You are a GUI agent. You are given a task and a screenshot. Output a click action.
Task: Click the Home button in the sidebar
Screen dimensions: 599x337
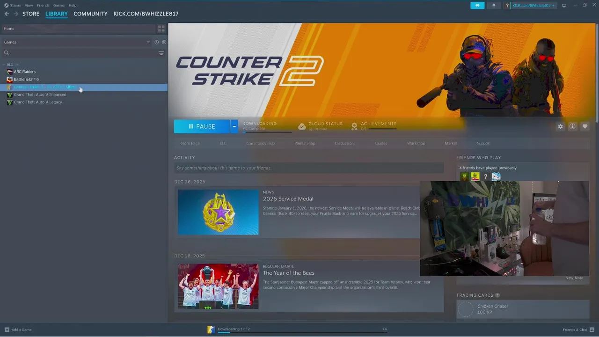[x=78, y=29]
